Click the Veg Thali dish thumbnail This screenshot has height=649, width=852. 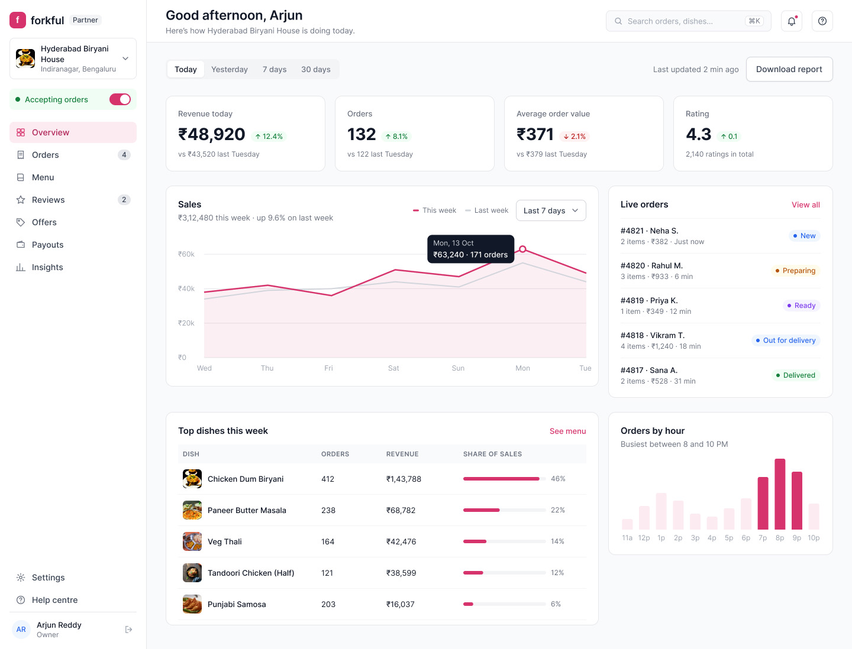point(192,541)
